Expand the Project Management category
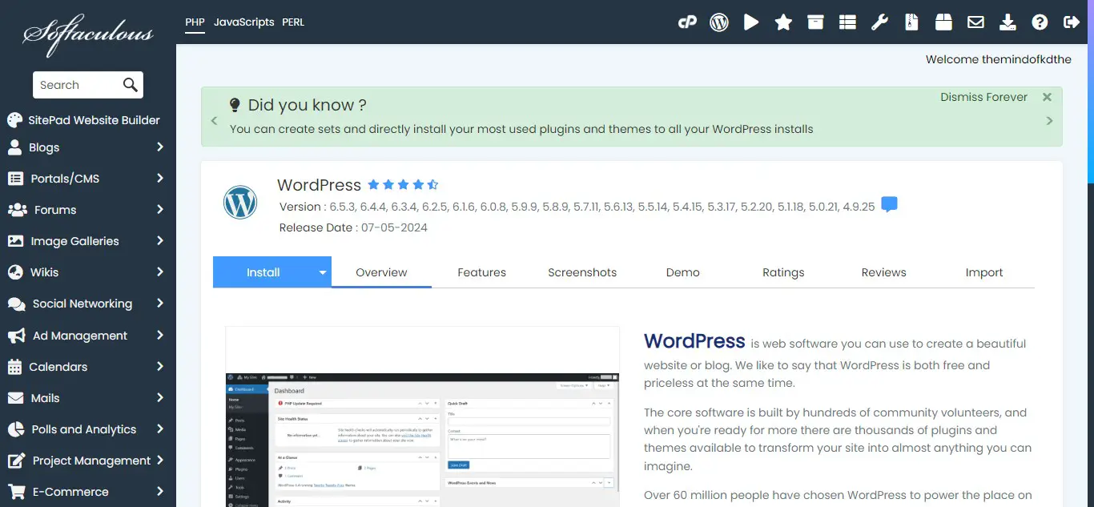The width and height of the screenshot is (1094, 507). tap(160, 461)
